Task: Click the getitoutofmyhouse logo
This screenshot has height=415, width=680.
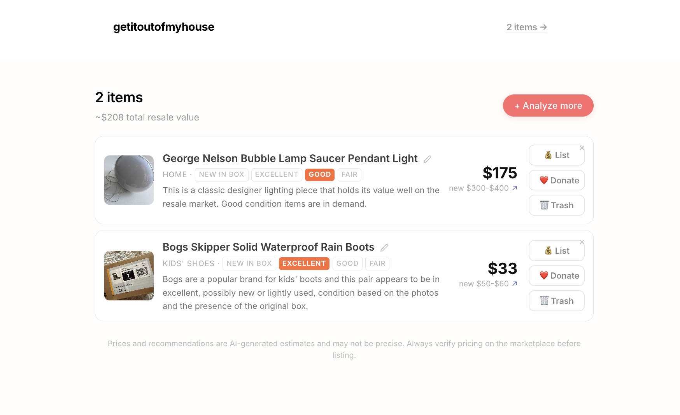Action: coord(163,27)
